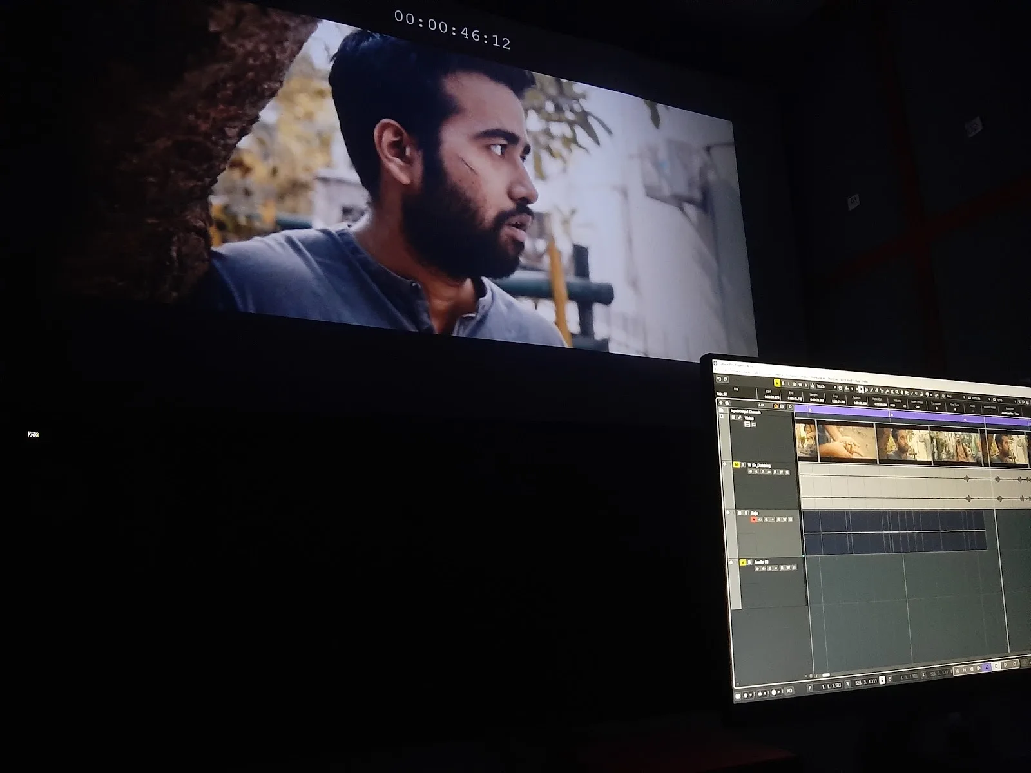
Task: Solo the Dubbing track
Action: pos(743,464)
